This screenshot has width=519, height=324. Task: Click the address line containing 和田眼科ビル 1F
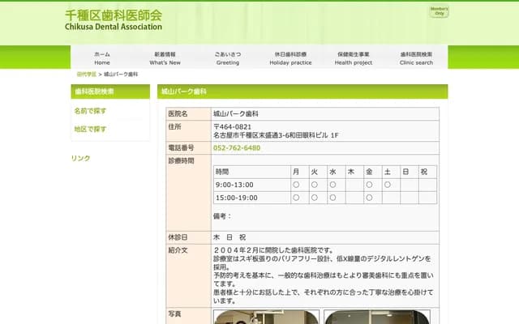276,135
